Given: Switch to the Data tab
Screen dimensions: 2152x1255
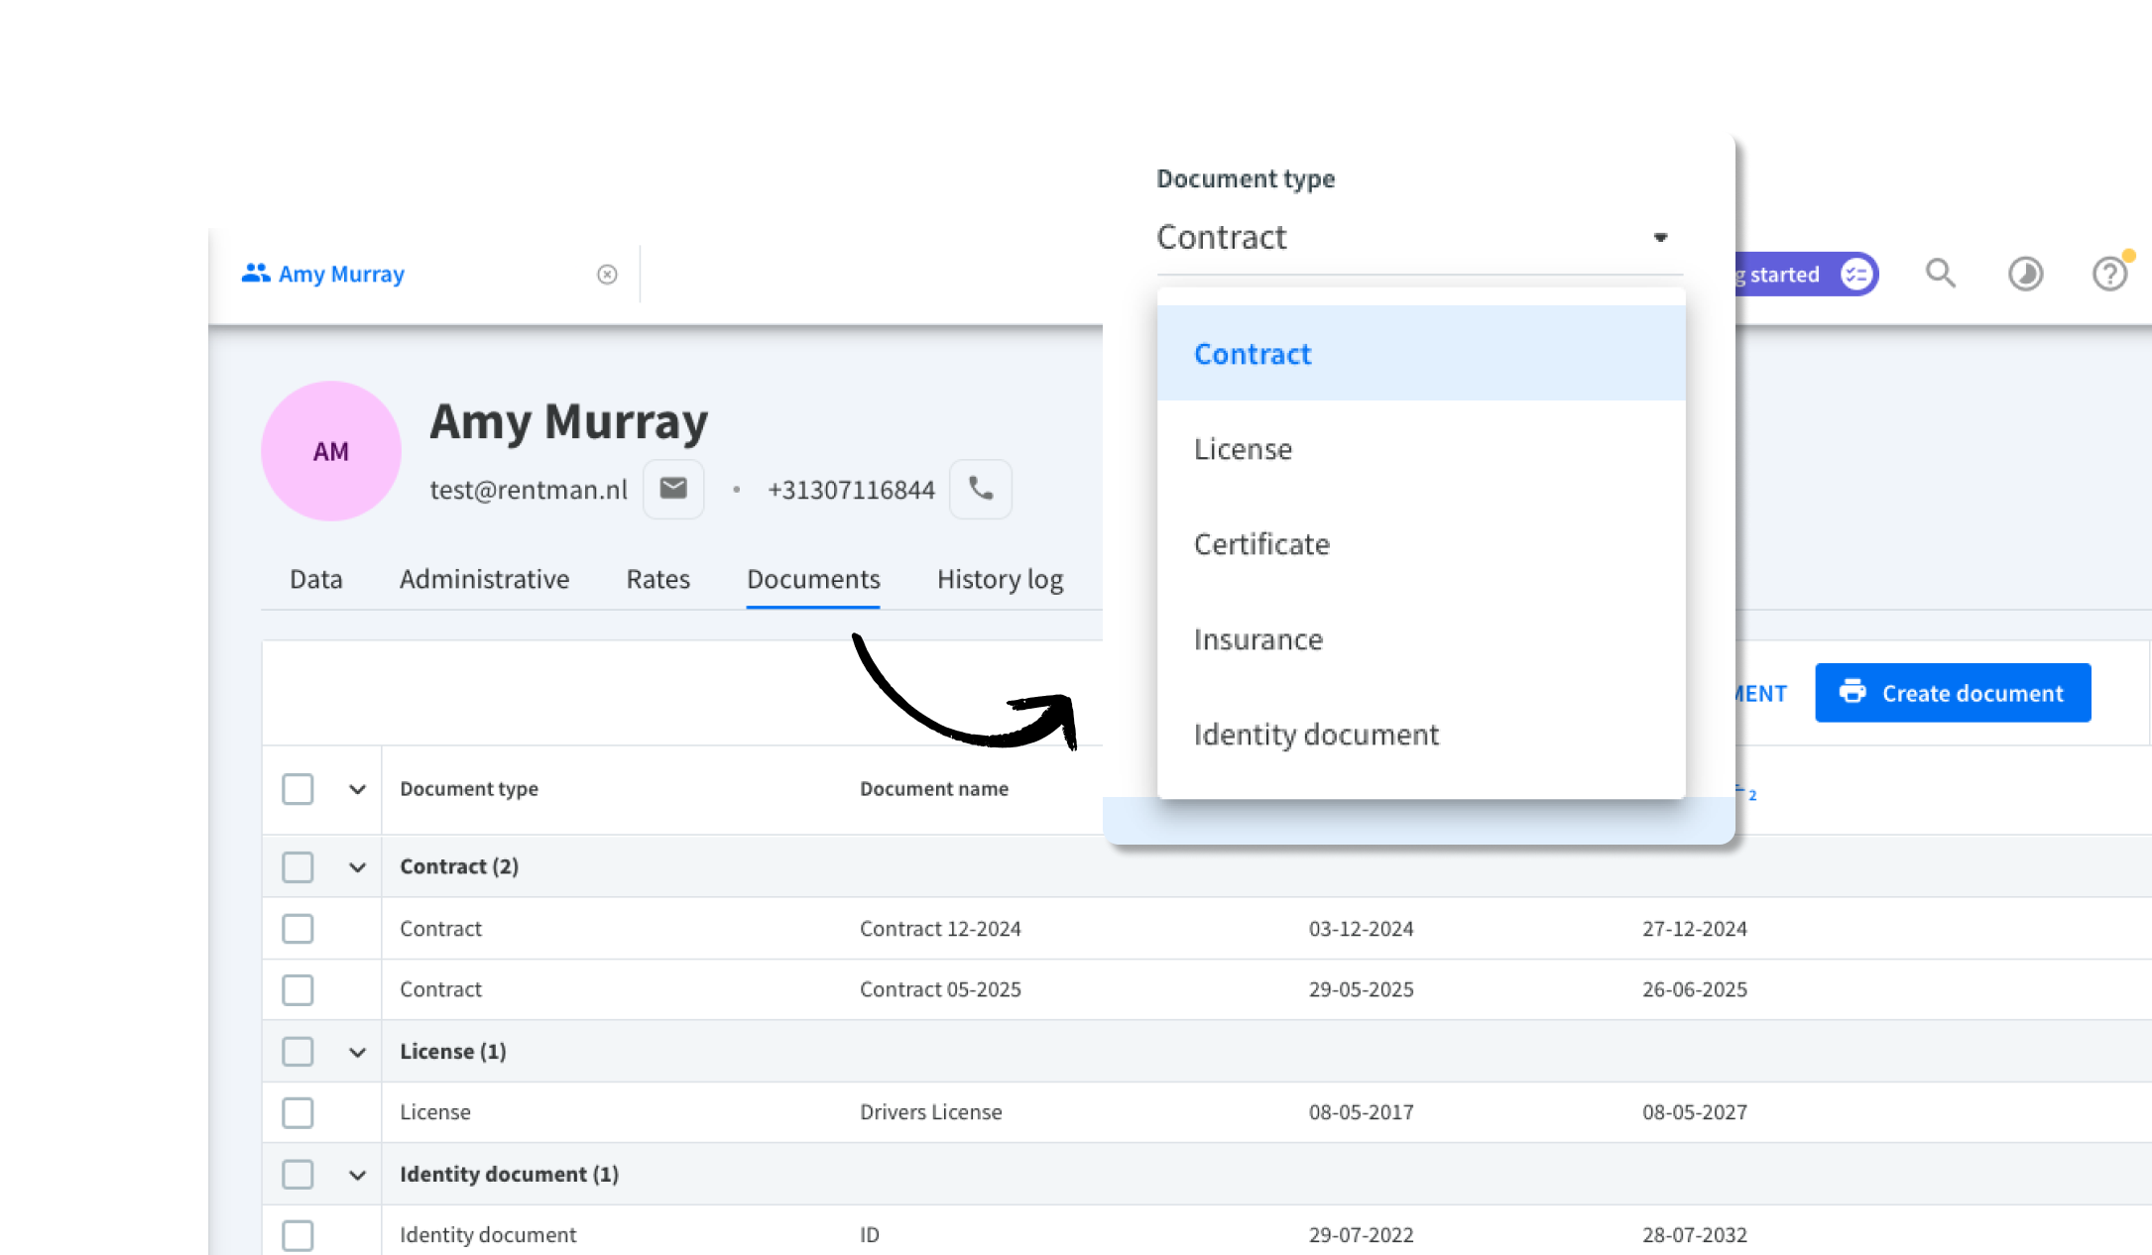Looking at the screenshot, I should (316, 579).
